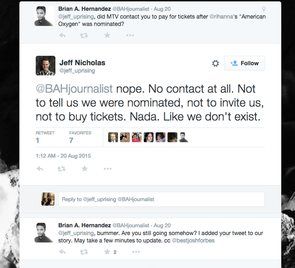Open the @BAHjournalist mention in Jeff's tweet
295x268 pixels.
[74, 89]
